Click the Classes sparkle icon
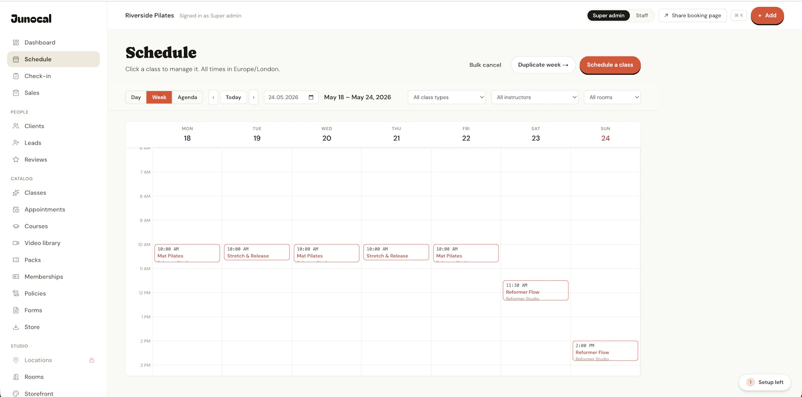Image resolution: width=802 pixels, height=397 pixels. point(16,193)
